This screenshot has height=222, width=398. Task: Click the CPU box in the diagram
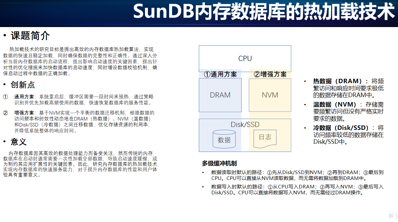tap(245, 58)
